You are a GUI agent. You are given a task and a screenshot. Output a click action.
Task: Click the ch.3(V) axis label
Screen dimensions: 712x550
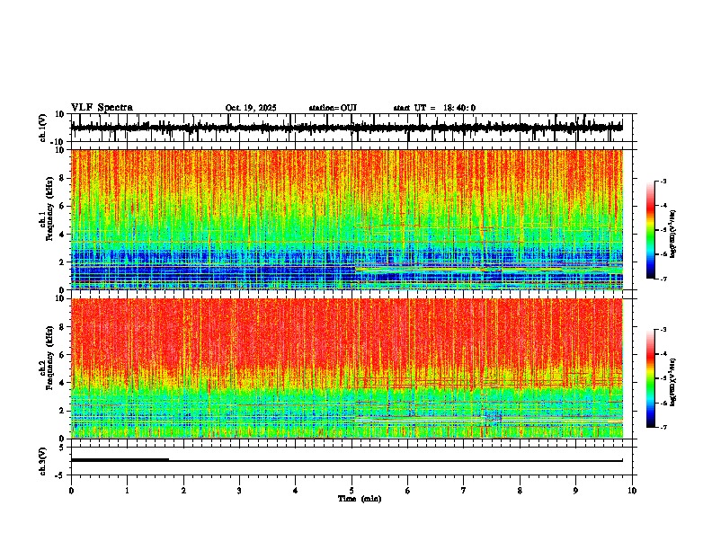[43, 461]
